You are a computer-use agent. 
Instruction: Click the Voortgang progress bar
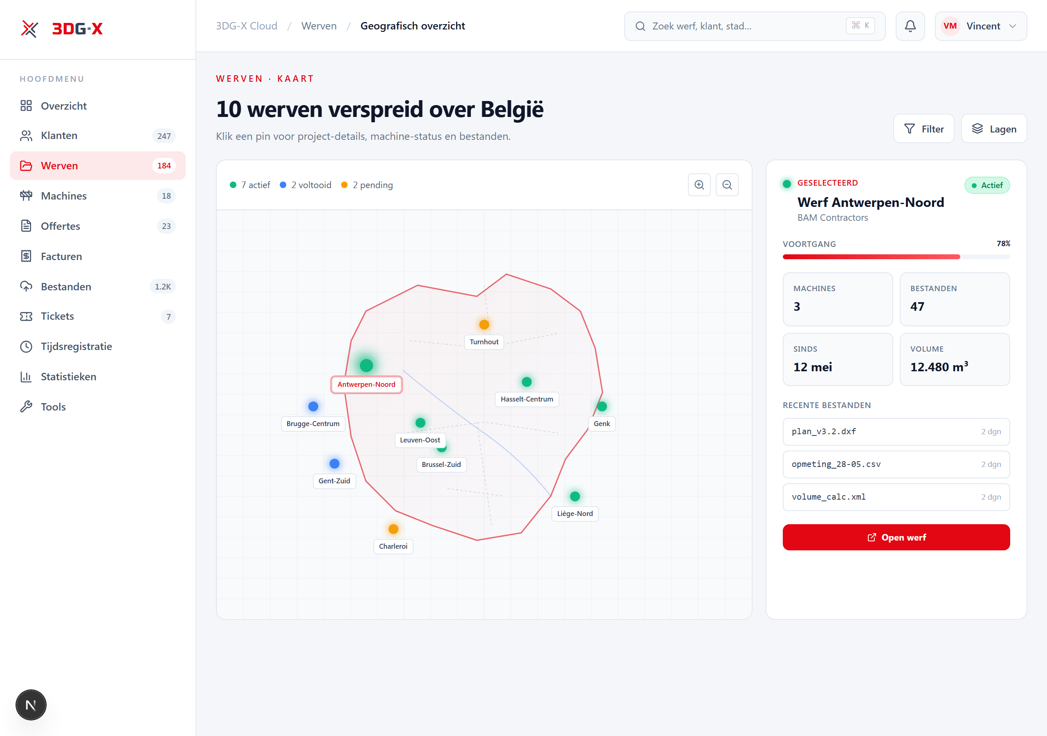pos(896,257)
